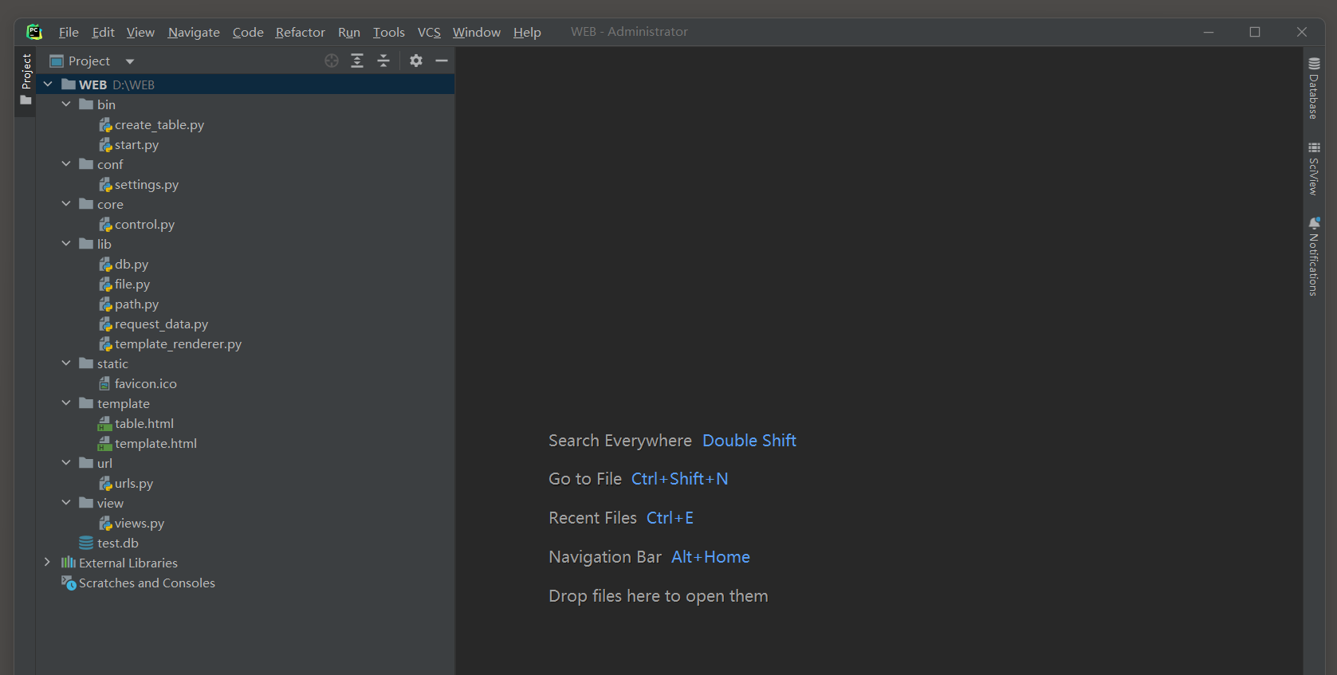The width and height of the screenshot is (1337, 675).
Task: Click the Project view title label
Action: point(89,61)
